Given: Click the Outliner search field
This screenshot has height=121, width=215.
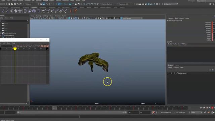Looking at the screenshot, I should tap(14, 21).
